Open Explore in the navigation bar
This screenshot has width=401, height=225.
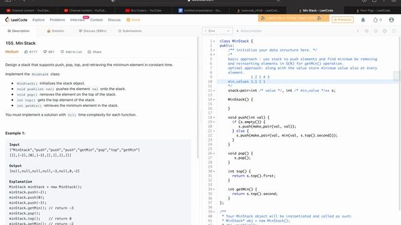coord(38,19)
